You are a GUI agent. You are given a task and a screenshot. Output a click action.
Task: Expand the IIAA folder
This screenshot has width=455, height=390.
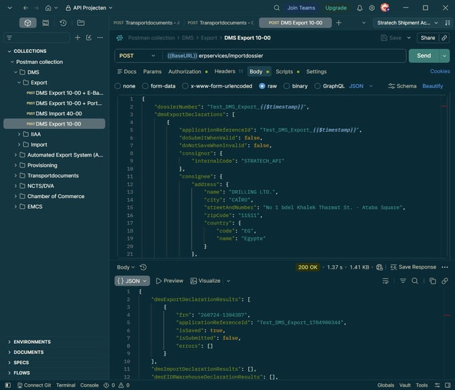19,134
